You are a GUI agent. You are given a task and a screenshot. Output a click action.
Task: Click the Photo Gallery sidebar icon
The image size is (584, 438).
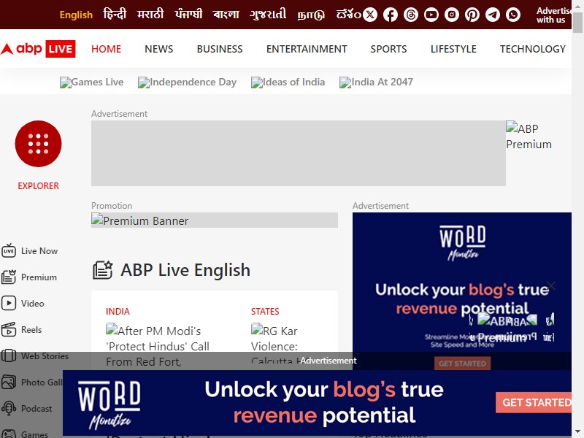(9, 382)
